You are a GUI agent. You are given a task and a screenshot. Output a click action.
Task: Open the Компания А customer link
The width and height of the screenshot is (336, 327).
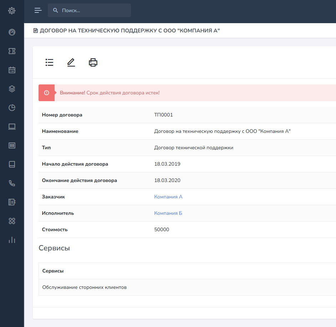[x=168, y=197]
